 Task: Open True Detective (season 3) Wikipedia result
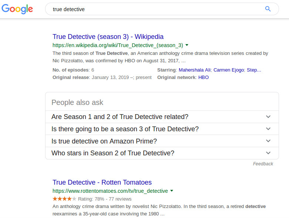108,37
